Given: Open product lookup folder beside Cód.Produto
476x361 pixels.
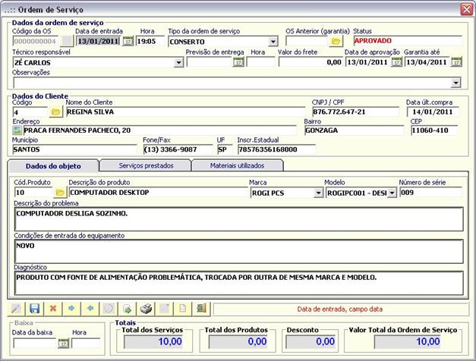Looking at the screenshot, I should tap(60, 193).
